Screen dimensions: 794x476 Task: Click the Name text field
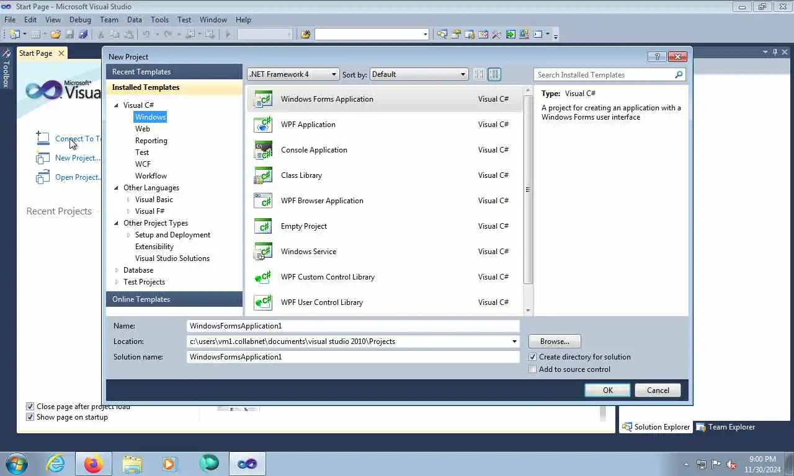coord(353,326)
